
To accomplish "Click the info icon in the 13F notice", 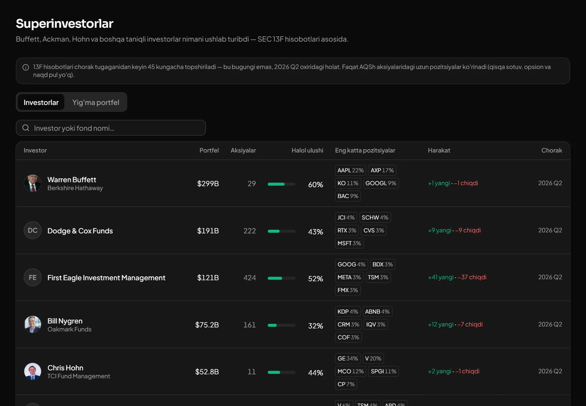I will 26,67.
